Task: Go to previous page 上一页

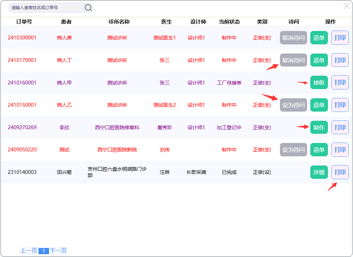Action: 29,251
